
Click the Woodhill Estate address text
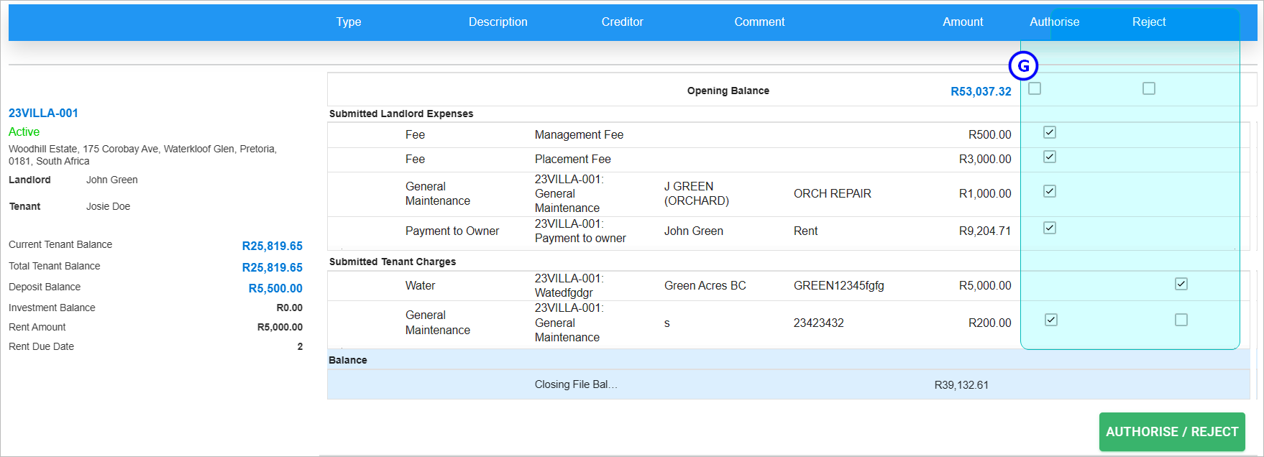point(142,155)
